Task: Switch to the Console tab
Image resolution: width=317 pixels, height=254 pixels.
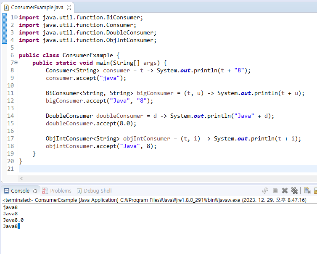Action: point(20,190)
